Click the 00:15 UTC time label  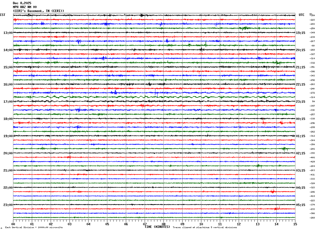point(301,119)
